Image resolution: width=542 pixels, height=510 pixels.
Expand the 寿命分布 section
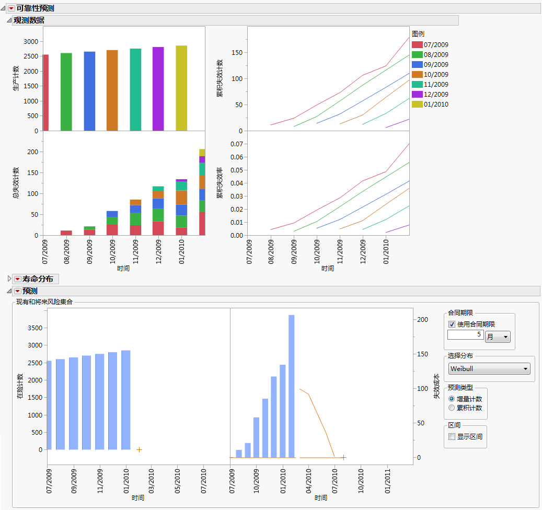point(9,279)
